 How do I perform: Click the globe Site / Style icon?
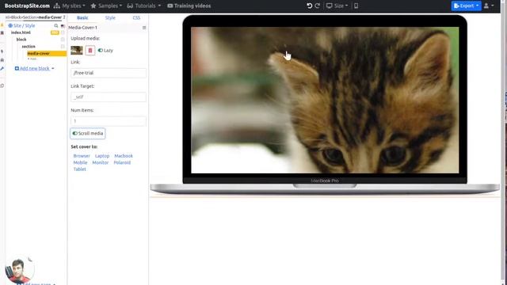point(10,25)
